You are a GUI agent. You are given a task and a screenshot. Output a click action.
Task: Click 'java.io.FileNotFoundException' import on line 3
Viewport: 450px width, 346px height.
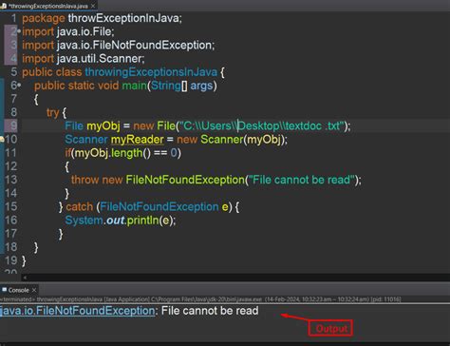click(135, 45)
